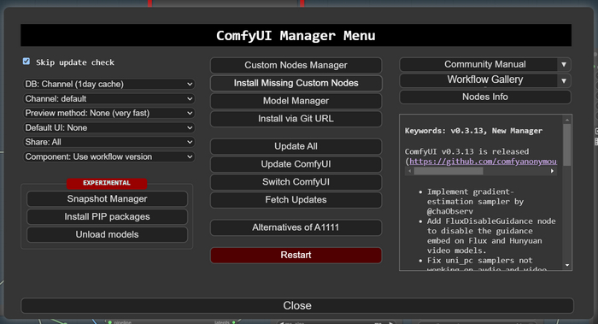Click Install via Git URL
The height and width of the screenshot is (324, 598).
click(x=296, y=119)
